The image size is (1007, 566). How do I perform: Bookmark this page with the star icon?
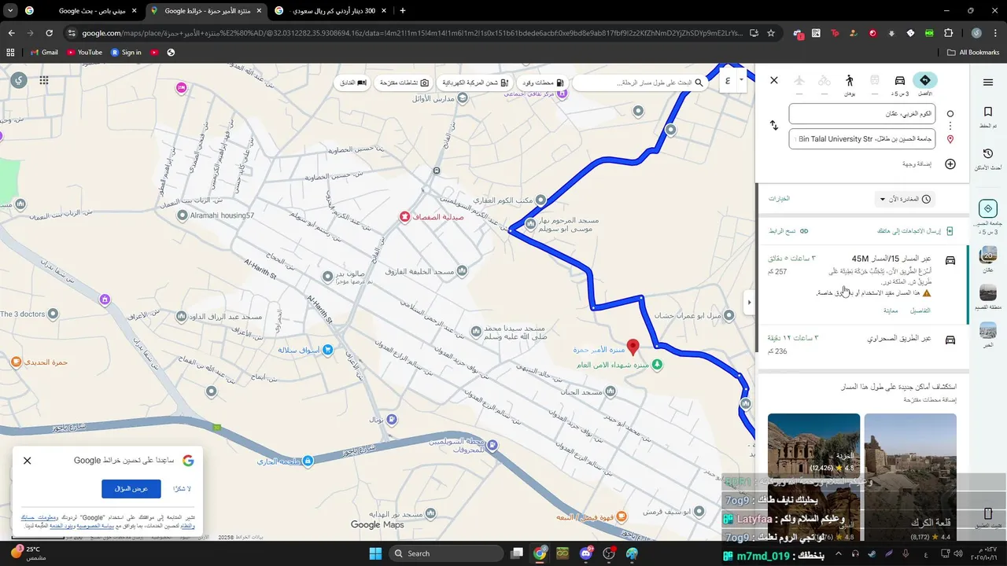point(771,33)
